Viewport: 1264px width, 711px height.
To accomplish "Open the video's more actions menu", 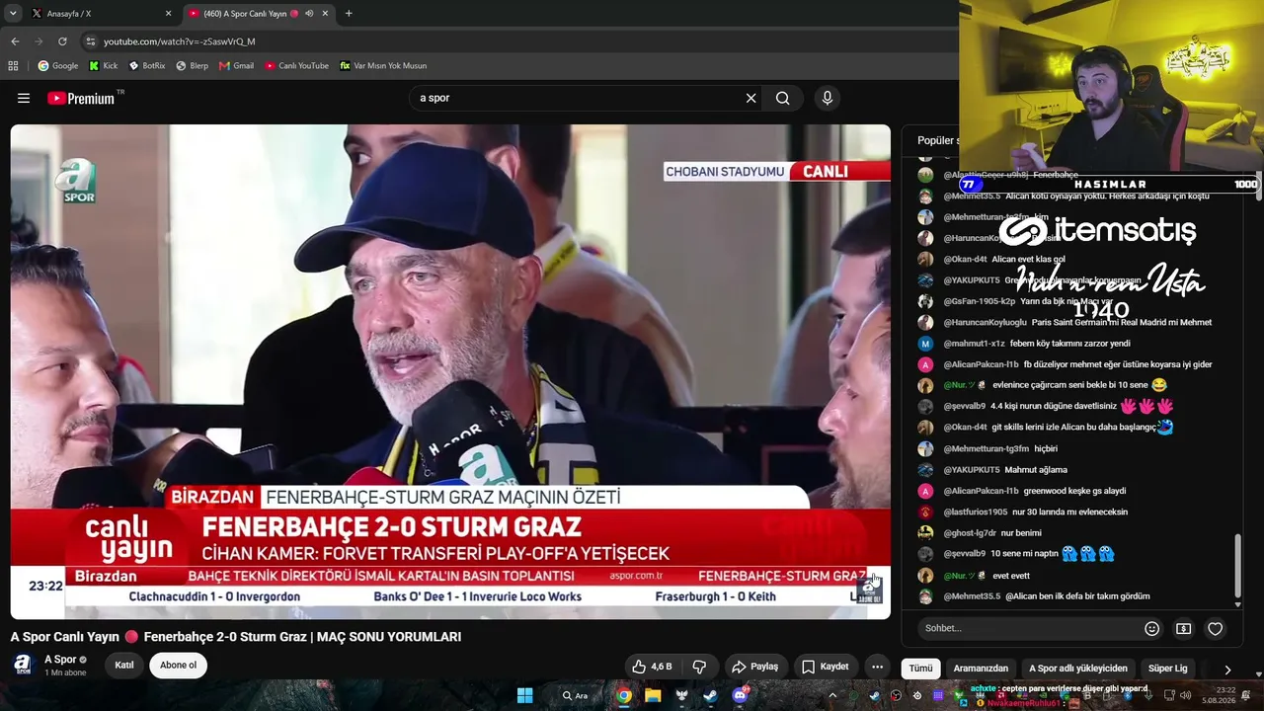I will (877, 667).
